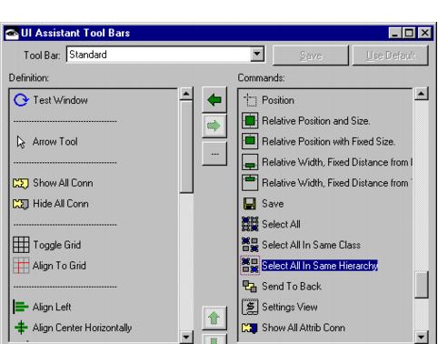Pick the Align Left icon
This screenshot has width=438, height=344.
click(21, 307)
